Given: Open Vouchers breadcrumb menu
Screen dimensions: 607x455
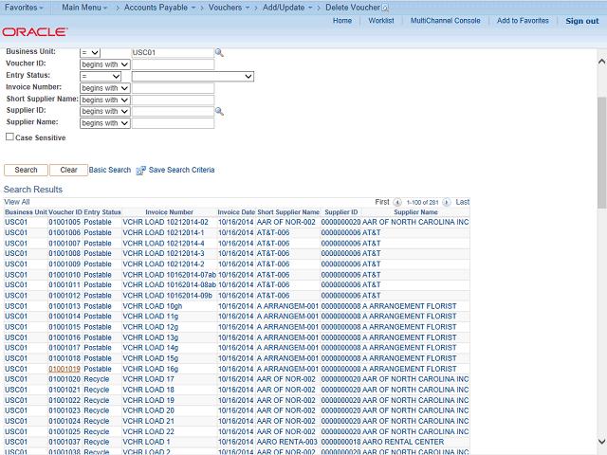Looking at the screenshot, I should (x=229, y=8).
